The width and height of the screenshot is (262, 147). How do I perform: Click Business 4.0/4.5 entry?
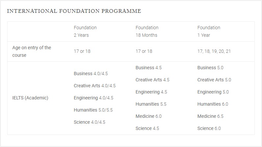pos(91,73)
